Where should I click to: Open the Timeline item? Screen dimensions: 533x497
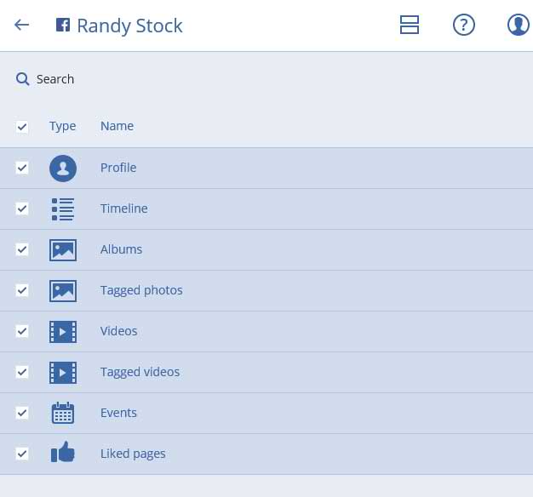point(266,209)
